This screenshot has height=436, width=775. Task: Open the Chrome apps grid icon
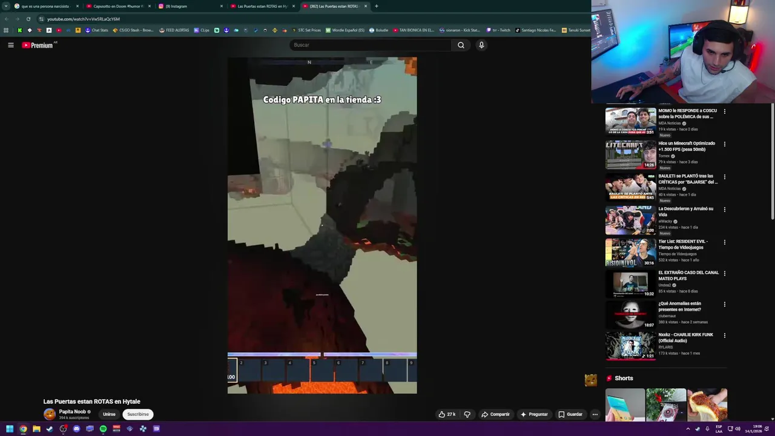coord(6,30)
